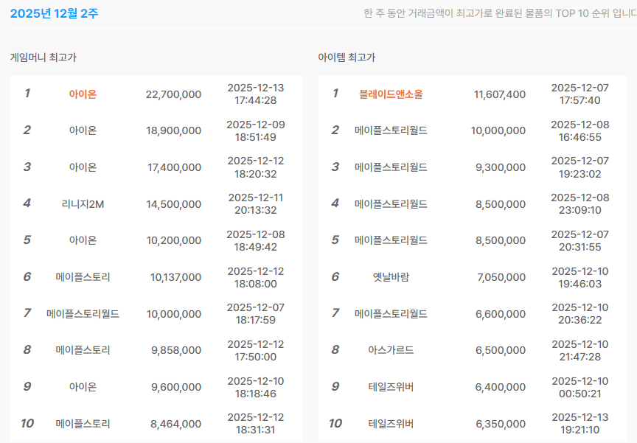
Task: Click timestamp 2025-12-12 17:50:00
Action: point(256,350)
